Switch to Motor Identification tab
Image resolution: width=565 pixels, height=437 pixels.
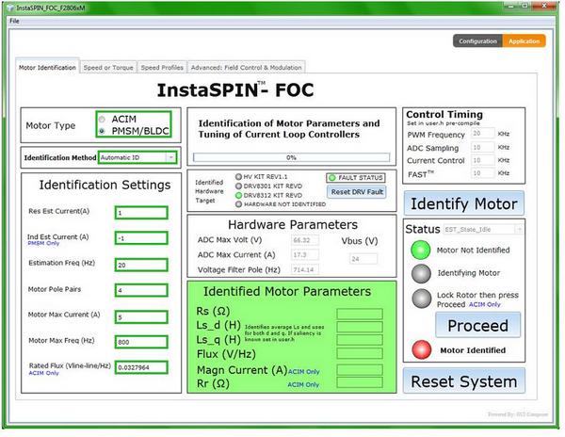[47, 68]
